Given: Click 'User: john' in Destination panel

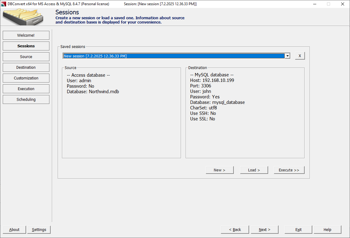Looking at the screenshot, I should [201, 91].
